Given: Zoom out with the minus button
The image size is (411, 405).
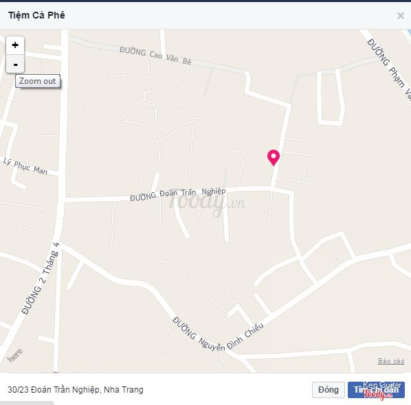Looking at the screenshot, I should pyautogui.click(x=15, y=64).
